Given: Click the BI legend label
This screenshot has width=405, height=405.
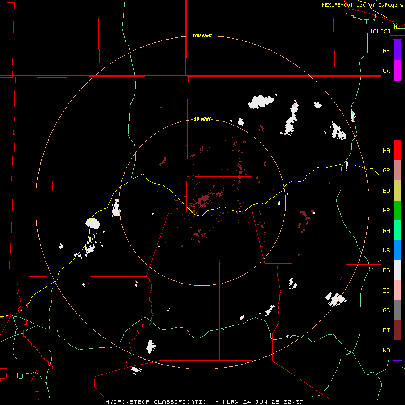Looking at the screenshot, I should click(386, 330).
